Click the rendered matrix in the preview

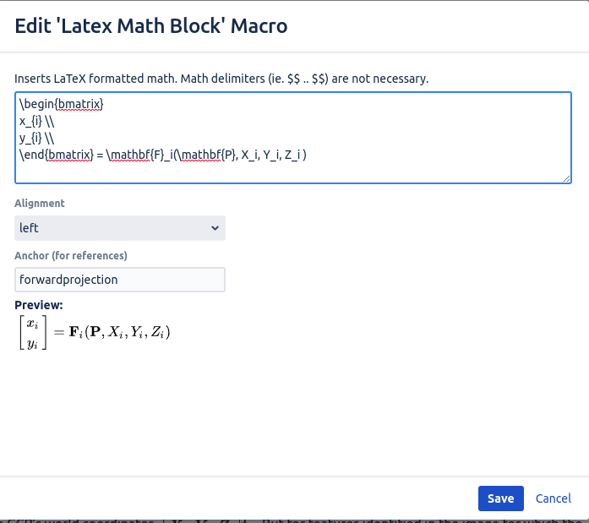[33, 333]
